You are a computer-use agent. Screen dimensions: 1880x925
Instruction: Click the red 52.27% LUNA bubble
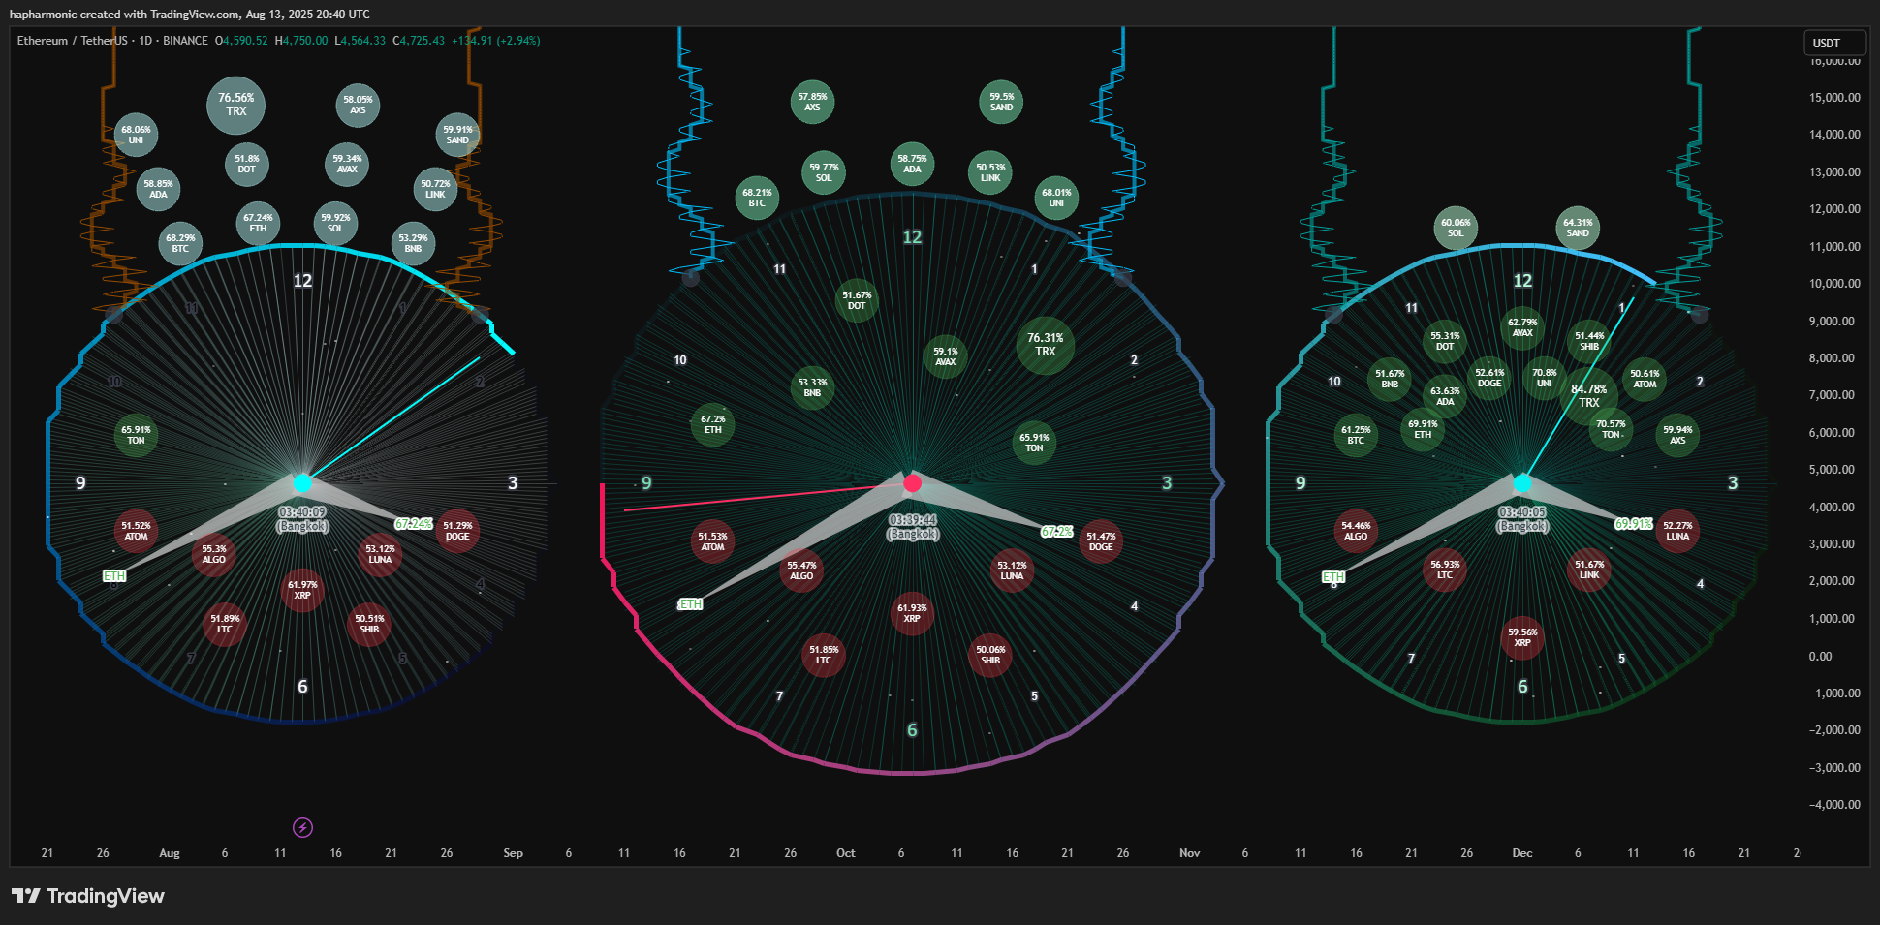1677,531
